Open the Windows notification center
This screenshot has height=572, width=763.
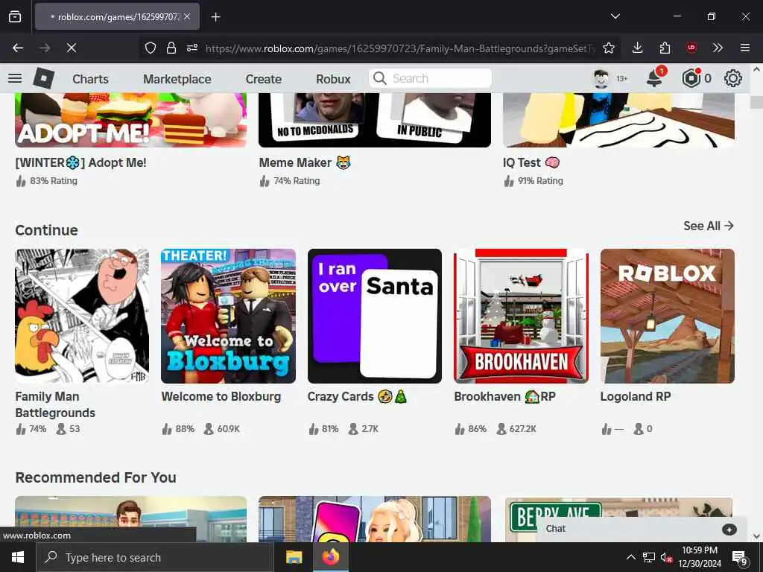tap(740, 557)
